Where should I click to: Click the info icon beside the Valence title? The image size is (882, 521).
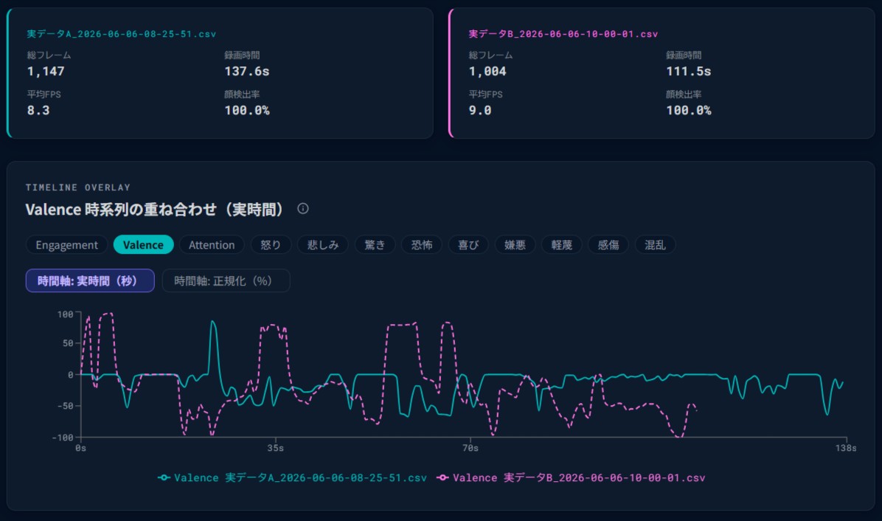(x=302, y=209)
